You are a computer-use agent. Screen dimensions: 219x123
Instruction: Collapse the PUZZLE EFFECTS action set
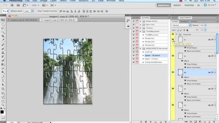pyautogui.click(x=141, y=49)
